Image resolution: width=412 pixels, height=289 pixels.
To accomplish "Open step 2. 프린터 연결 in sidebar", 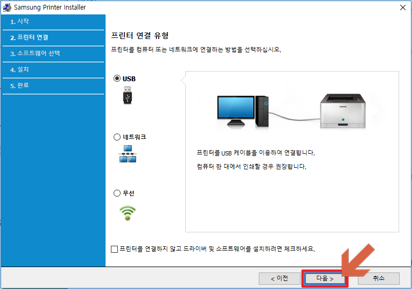I will [54, 38].
